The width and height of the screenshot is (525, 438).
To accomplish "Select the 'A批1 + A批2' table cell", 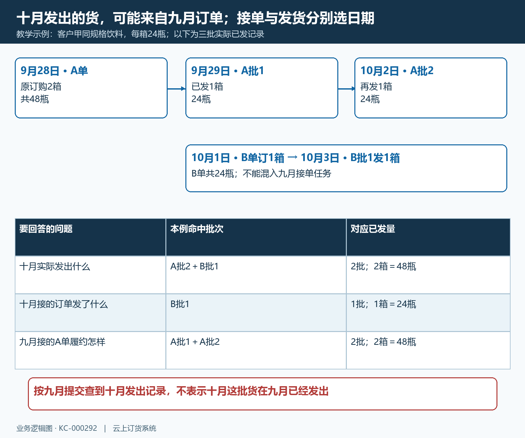I will click(x=256, y=350).
